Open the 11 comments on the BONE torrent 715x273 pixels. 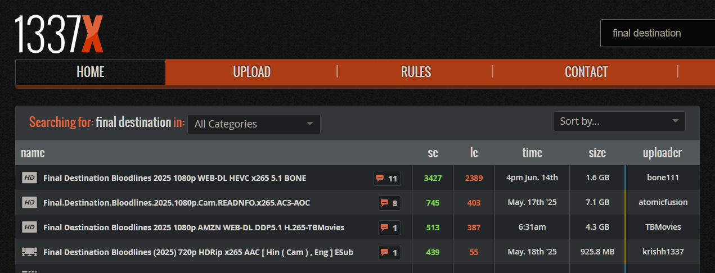(387, 179)
